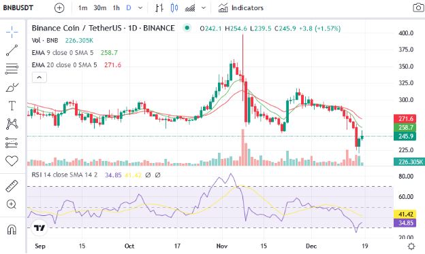425x254 pixels.
Task: Click the green market status dot
Action: click(x=187, y=28)
